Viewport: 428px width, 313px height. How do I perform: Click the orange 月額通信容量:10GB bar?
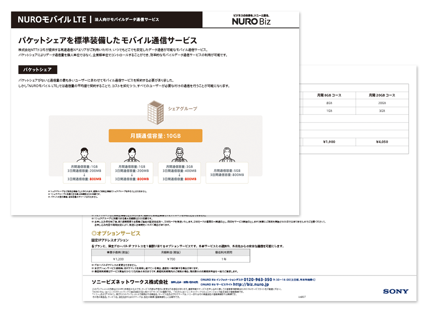[x=155, y=136]
